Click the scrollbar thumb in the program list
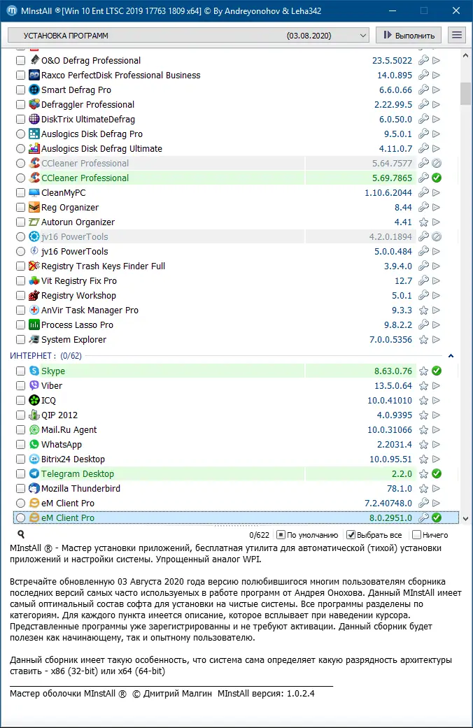The image size is (473, 728). (465, 94)
